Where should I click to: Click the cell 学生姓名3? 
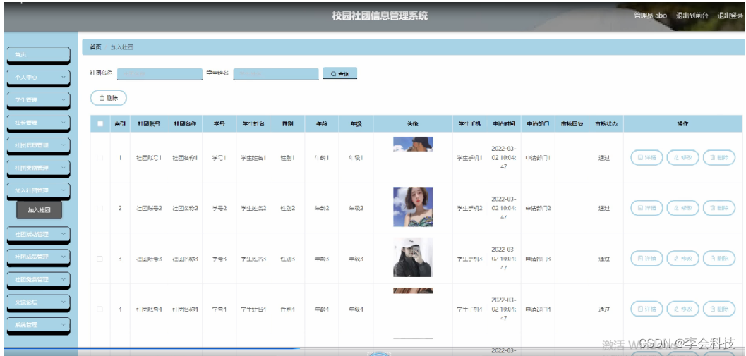click(253, 259)
